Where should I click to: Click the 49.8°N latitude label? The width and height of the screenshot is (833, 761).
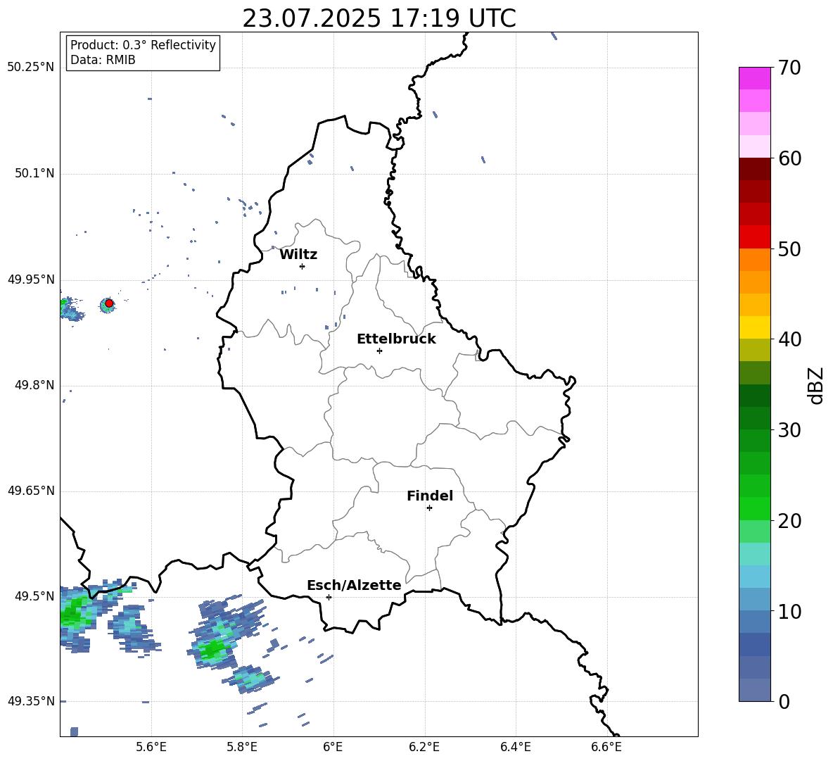tap(34, 385)
